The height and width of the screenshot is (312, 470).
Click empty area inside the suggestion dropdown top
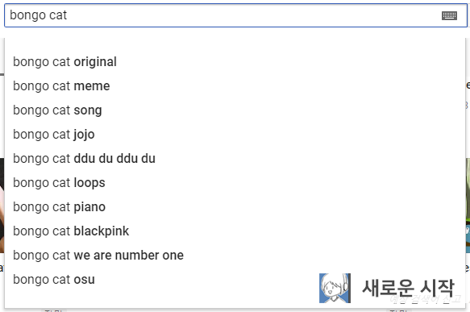[x=235, y=44]
